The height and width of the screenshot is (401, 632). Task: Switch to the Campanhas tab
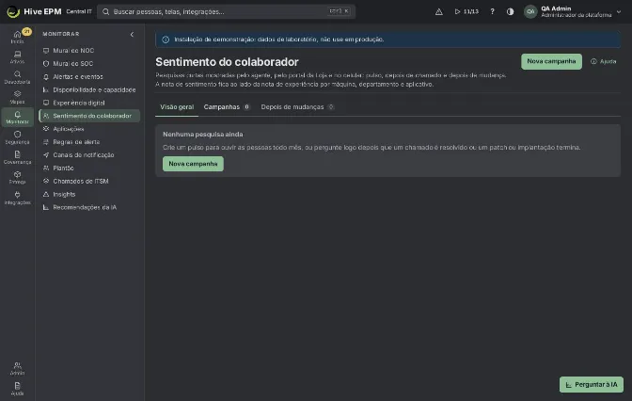pos(227,107)
